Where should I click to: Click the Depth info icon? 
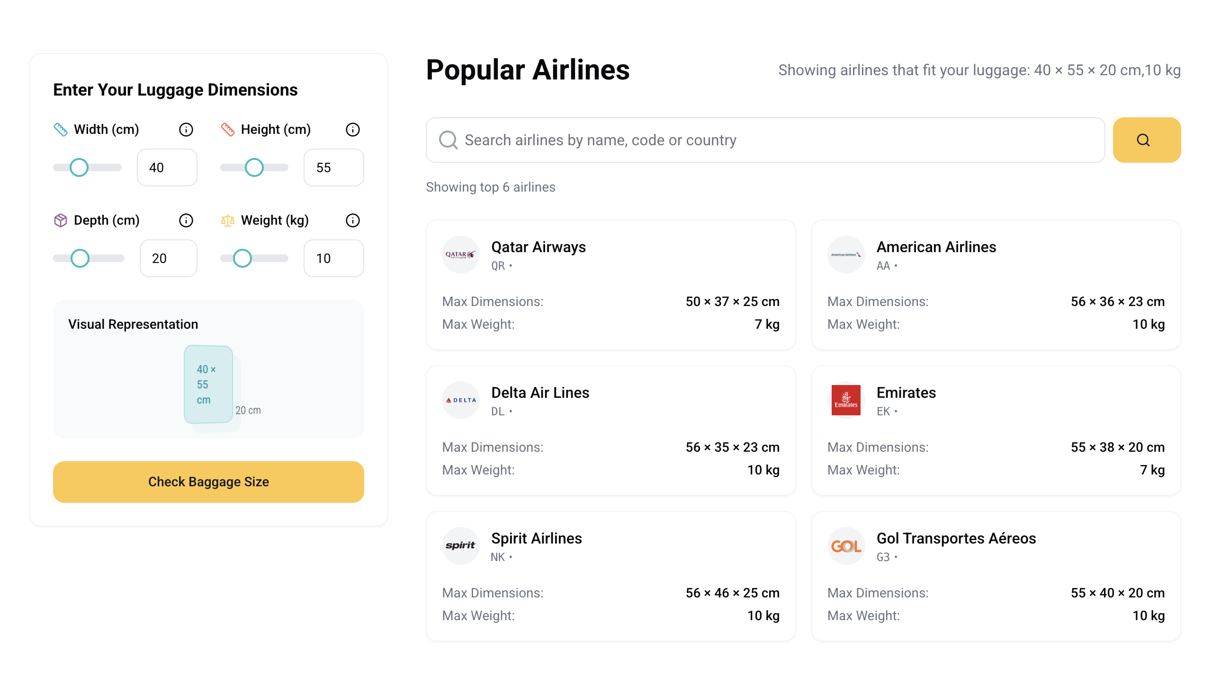tap(186, 220)
